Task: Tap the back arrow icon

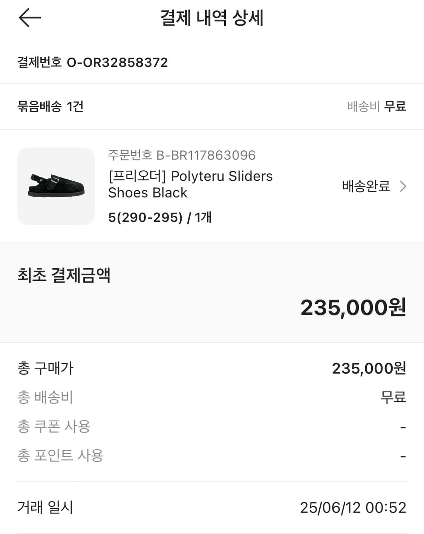Action: coord(30,18)
